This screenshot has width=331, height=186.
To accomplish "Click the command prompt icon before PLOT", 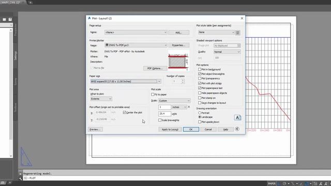I will pos(25,178).
